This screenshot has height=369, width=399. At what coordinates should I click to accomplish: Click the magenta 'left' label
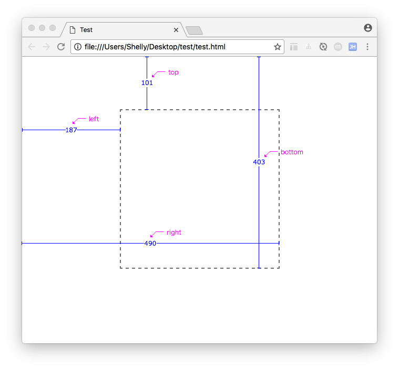[x=94, y=119]
